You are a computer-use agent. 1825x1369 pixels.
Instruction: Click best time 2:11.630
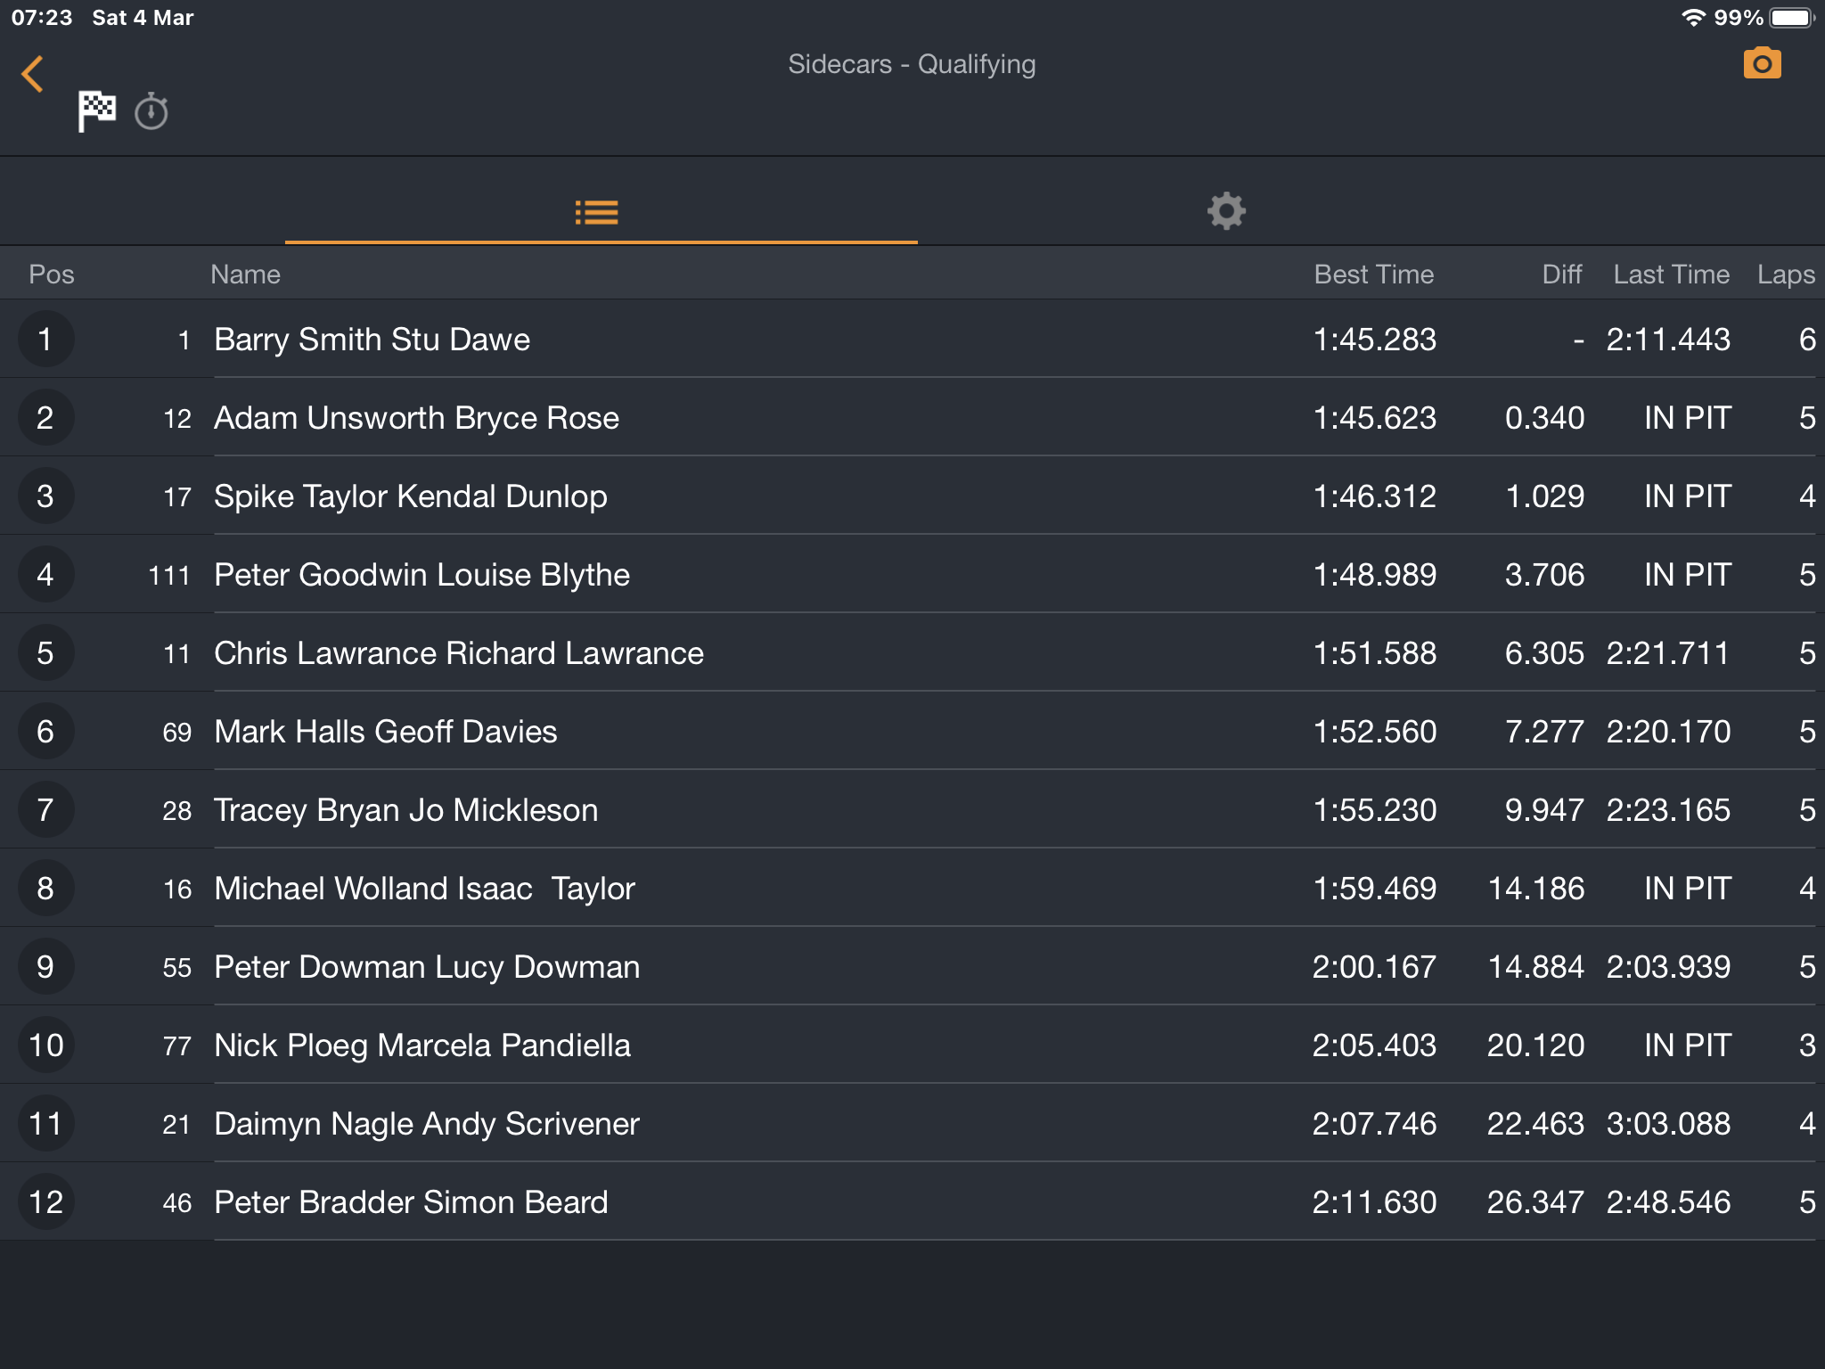[1375, 1202]
